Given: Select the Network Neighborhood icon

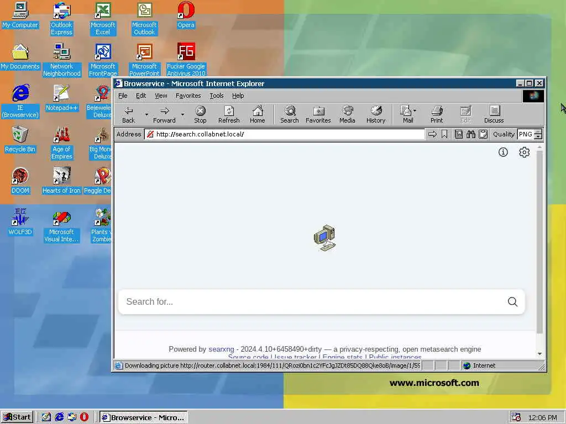Looking at the screenshot, I should (62, 60).
